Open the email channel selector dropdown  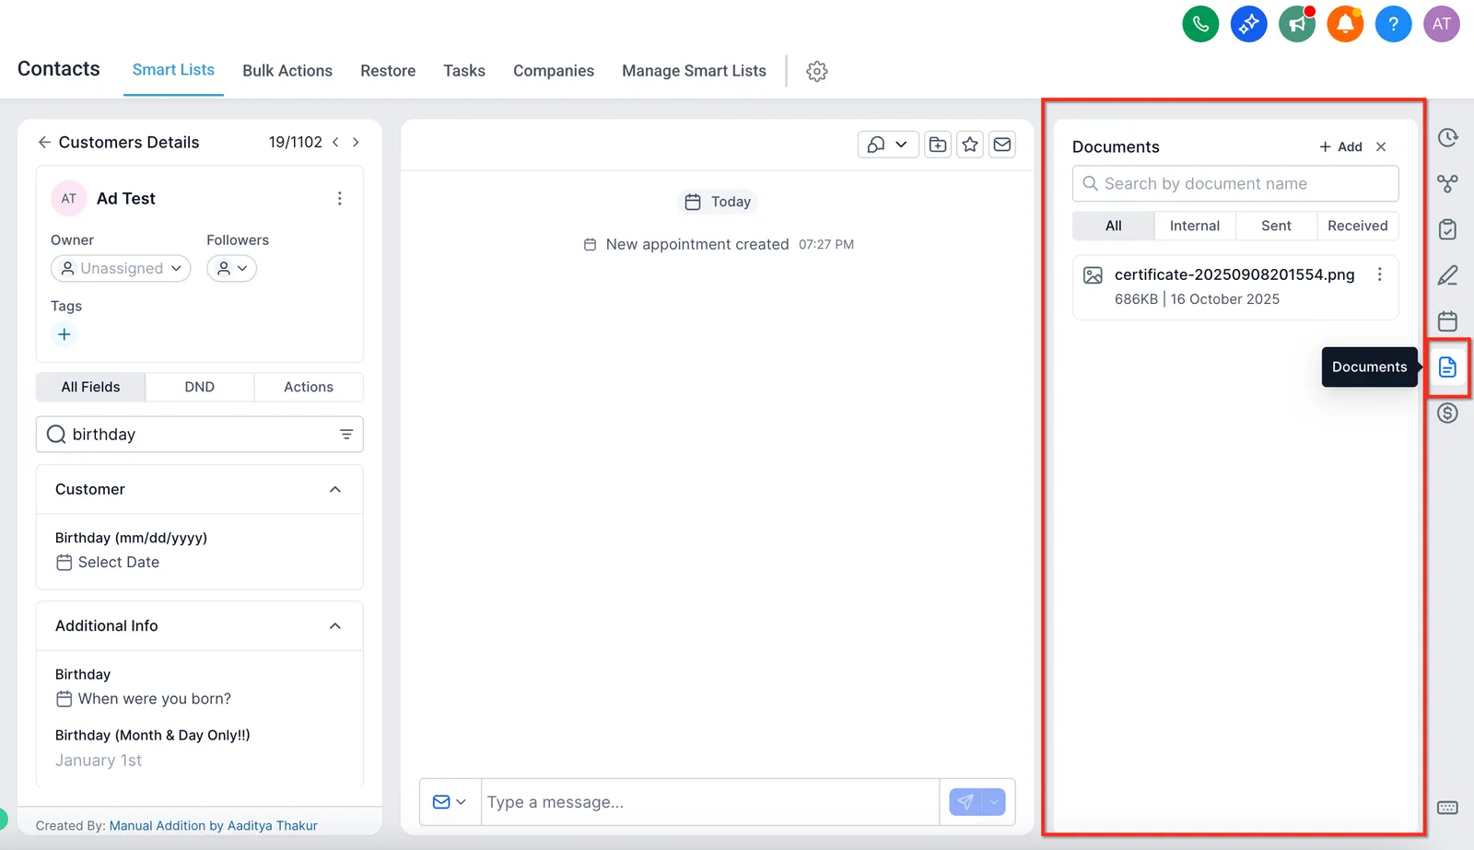(450, 802)
